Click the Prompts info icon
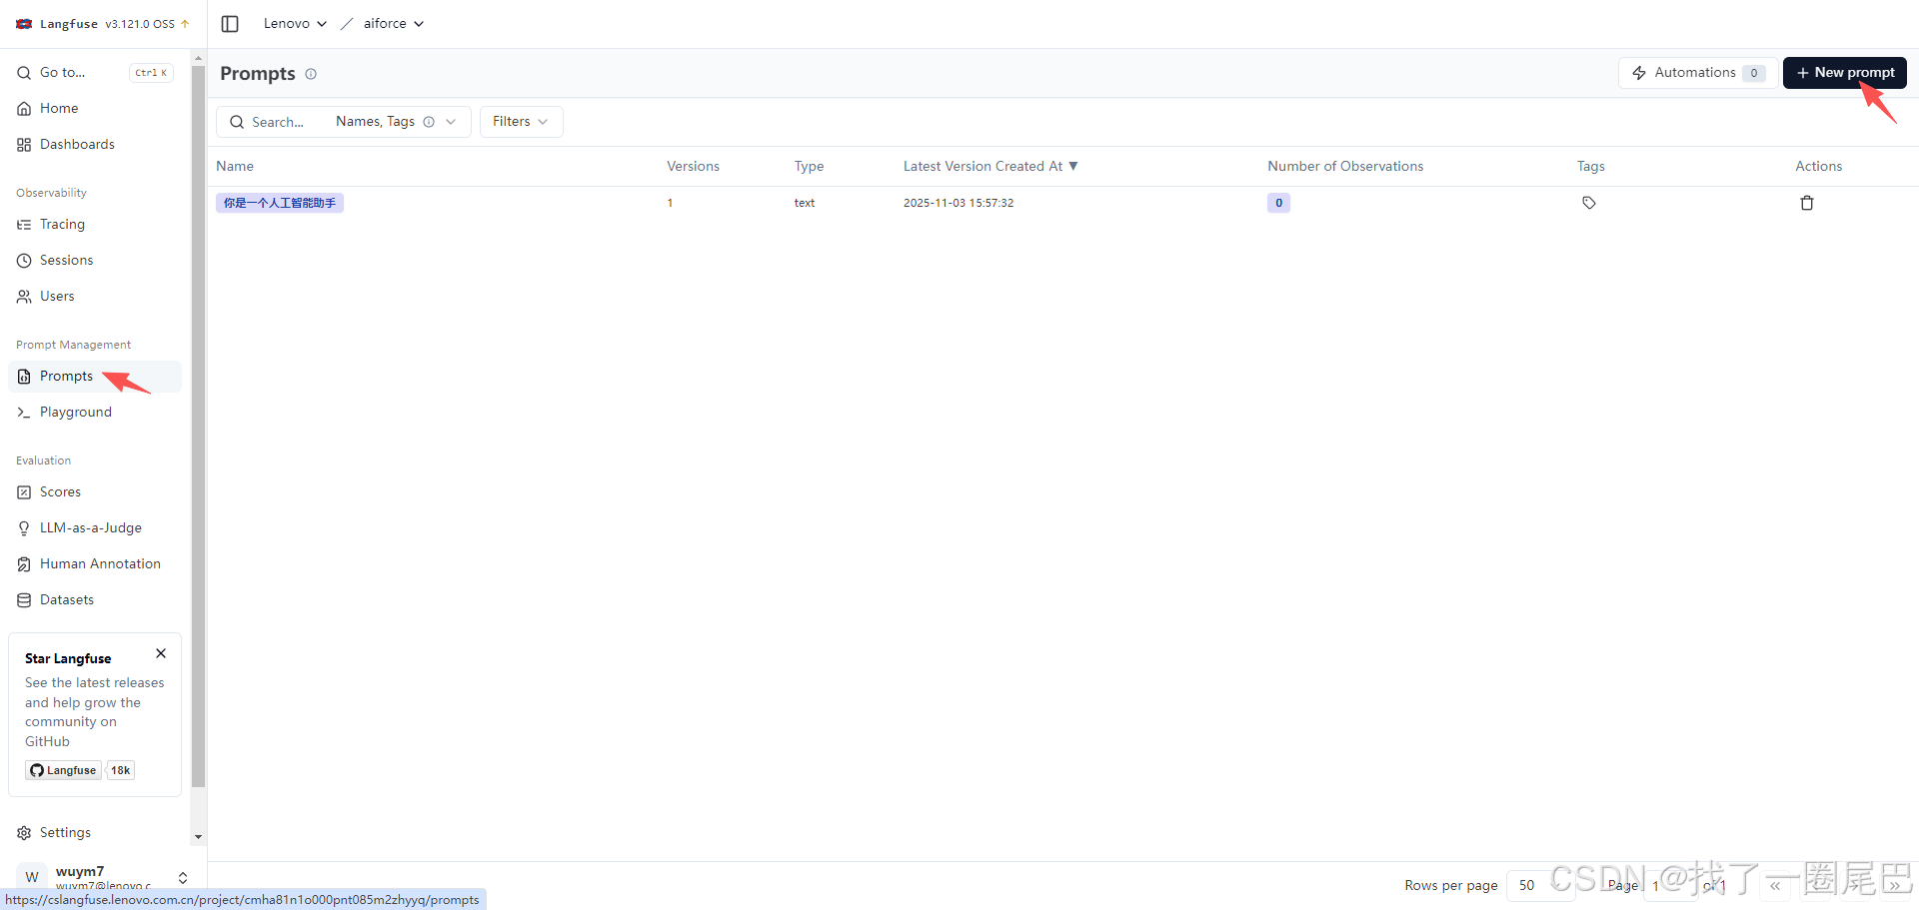Image resolution: width=1919 pixels, height=910 pixels. coord(311,74)
